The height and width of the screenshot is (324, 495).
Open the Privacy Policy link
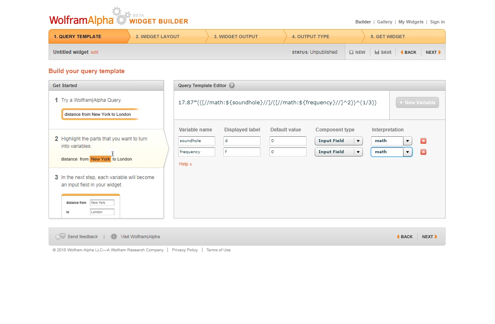pos(185,250)
